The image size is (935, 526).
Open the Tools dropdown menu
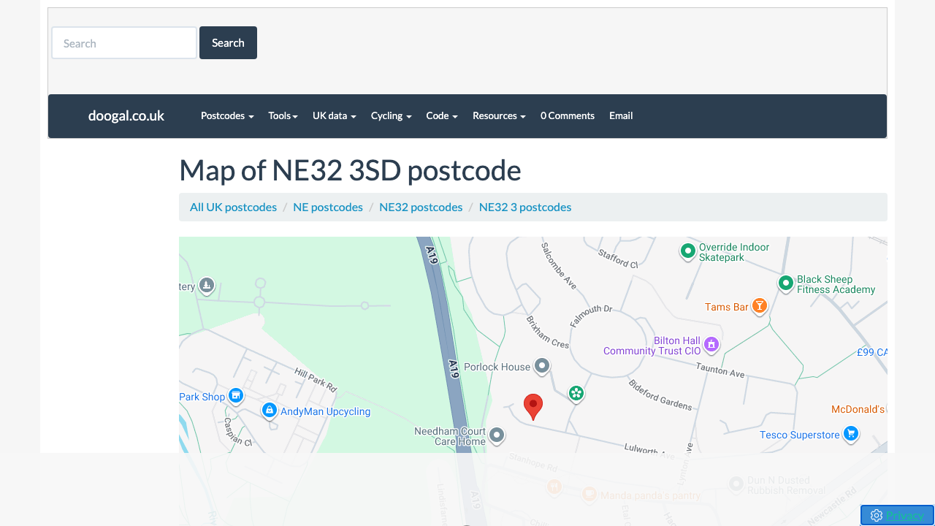(283, 115)
